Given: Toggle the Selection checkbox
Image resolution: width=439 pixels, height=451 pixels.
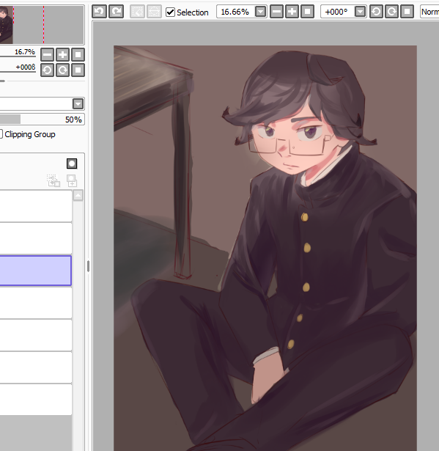Looking at the screenshot, I should point(170,12).
